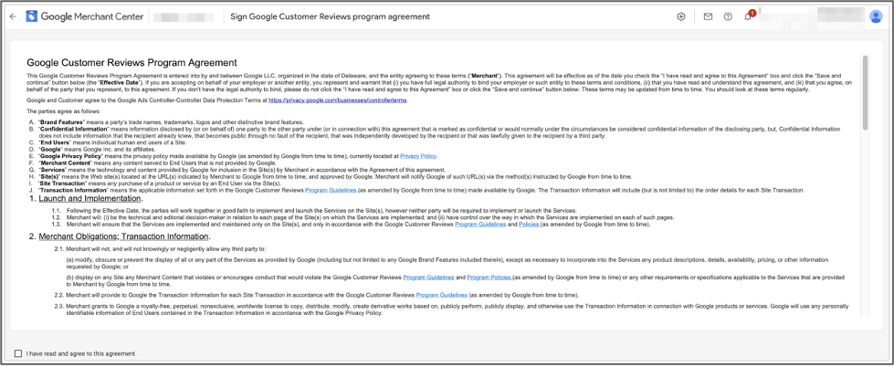The height and width of the screenshot is (367, 894).
Task: Open the settings gear icon
Action: (x=680, y=16)
